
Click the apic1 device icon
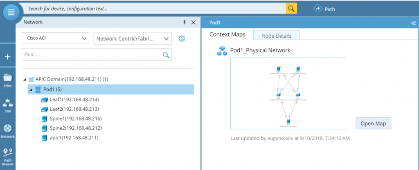pos(44,138)
